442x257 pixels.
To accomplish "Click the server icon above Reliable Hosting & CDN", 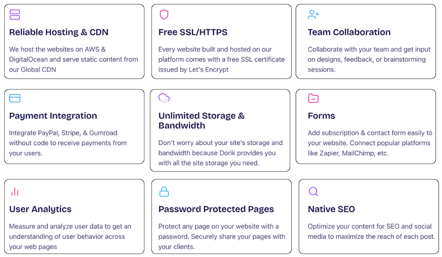I will (15, 15).
